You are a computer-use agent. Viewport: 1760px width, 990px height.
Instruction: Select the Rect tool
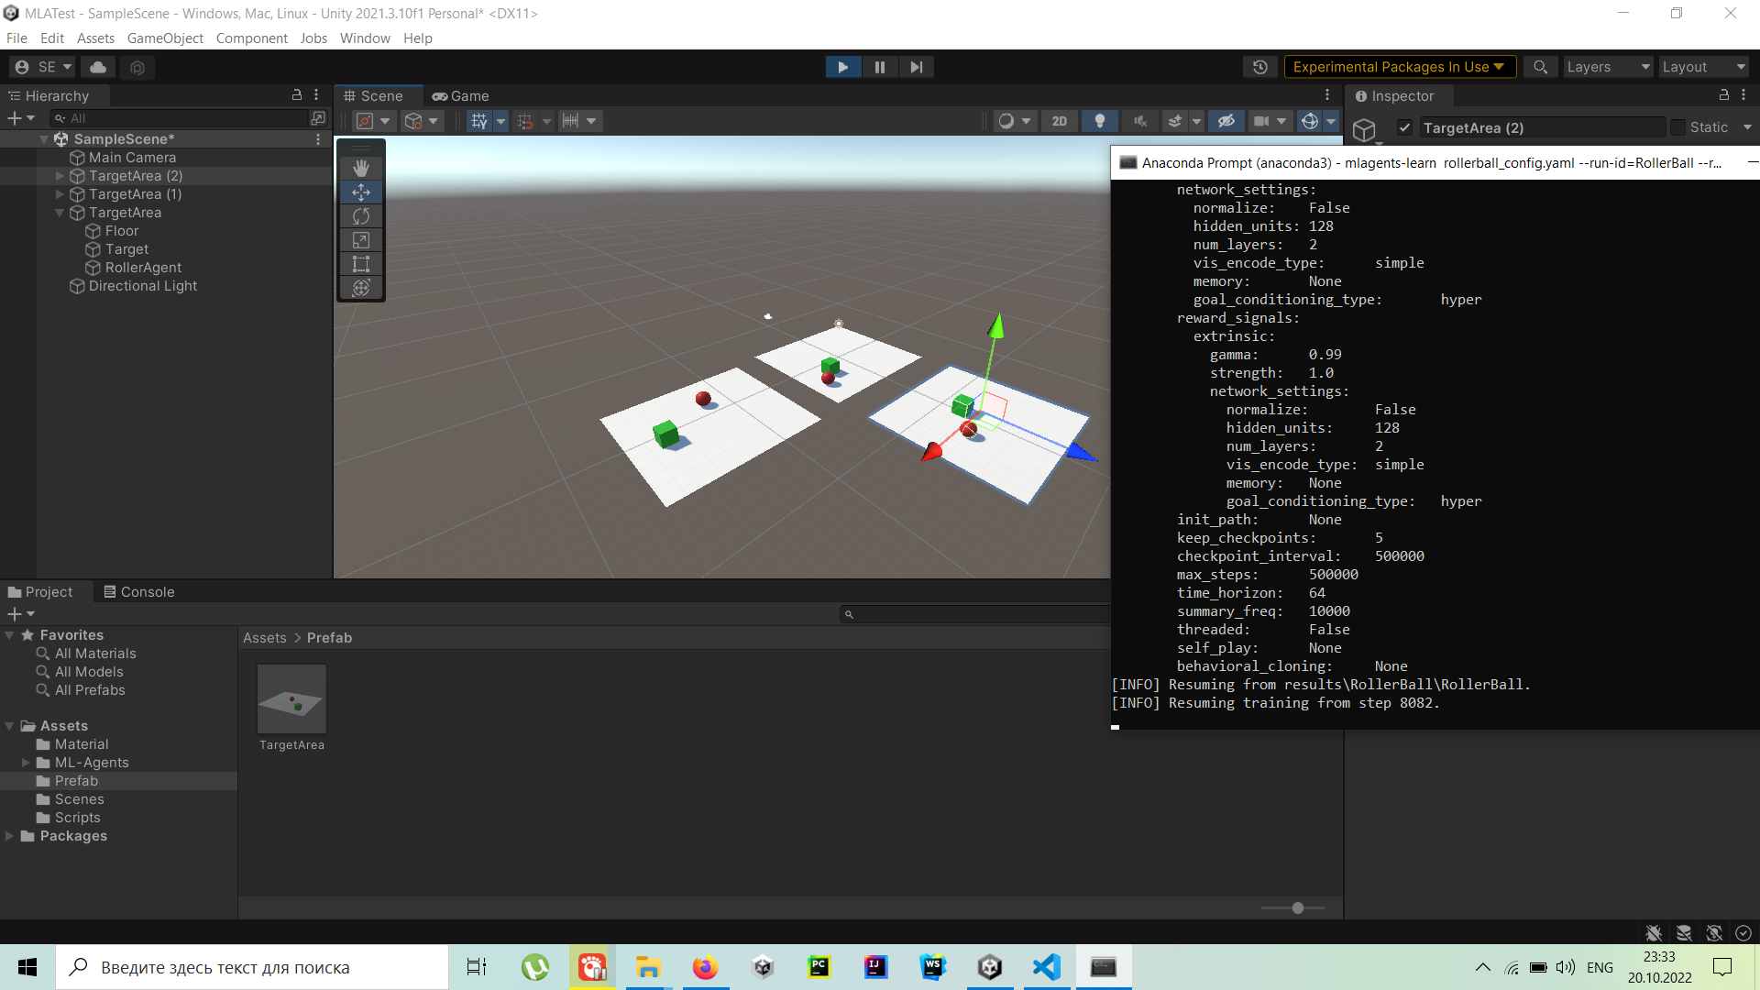(361, 264)
